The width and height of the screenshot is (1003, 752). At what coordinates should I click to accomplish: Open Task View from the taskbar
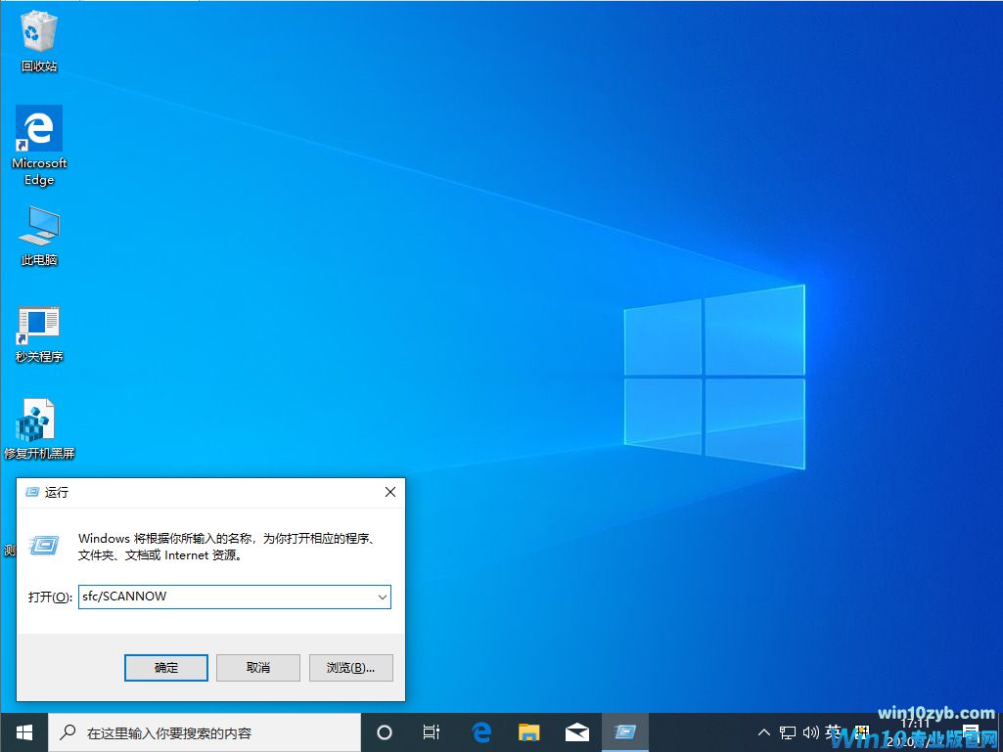click(x=432, y=731)
